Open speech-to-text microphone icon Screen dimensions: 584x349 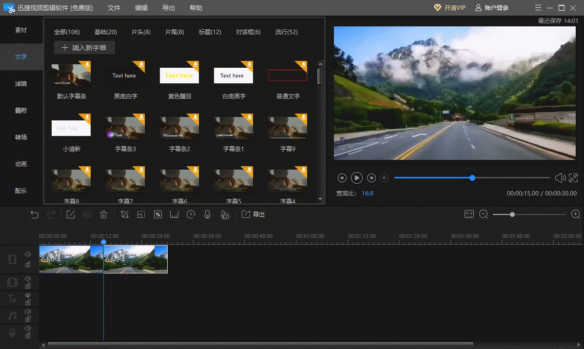tap(225, 214)
